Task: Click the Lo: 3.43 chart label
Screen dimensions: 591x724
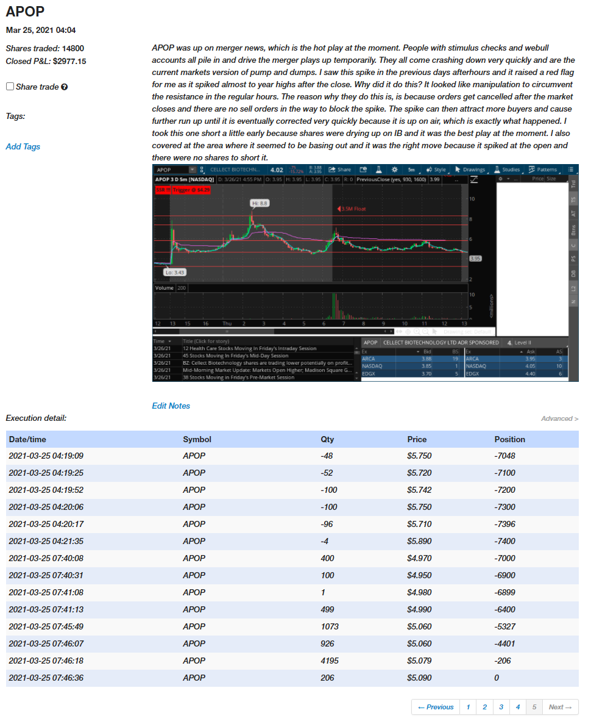Action: click(x=175, y=273)
